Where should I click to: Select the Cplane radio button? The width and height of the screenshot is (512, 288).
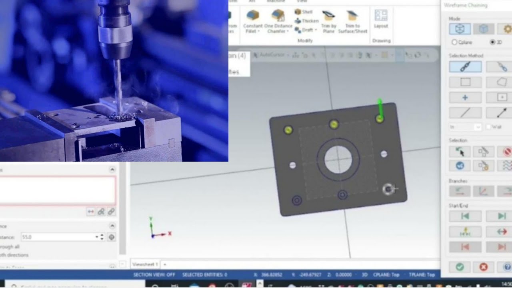(x=454, y=42)
